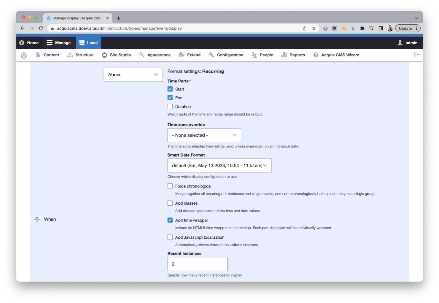439x303 pixels.
Task: Click the browser Update button
Action: pos(405,28)
